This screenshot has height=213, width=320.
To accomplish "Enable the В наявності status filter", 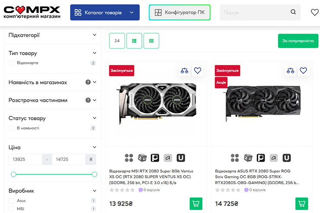I will [x=11, y=128].
